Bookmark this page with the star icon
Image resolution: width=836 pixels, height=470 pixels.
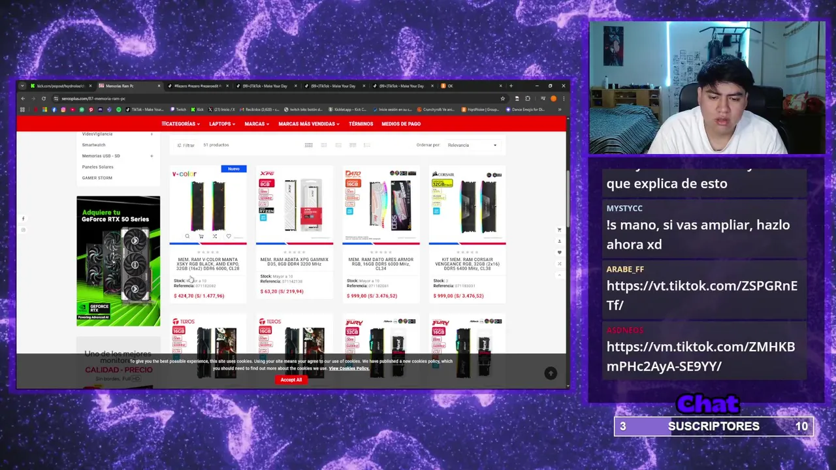[x=502, y=99]
